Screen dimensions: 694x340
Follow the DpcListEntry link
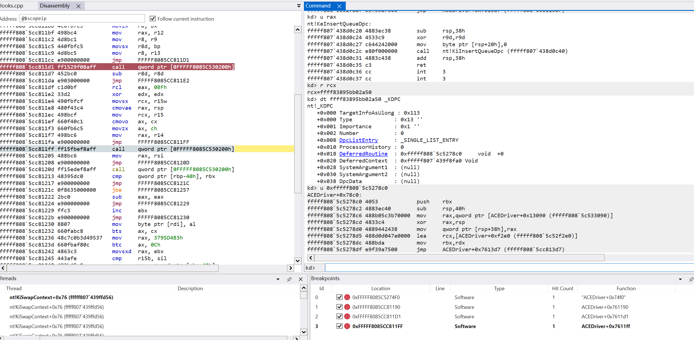[x=358, y=140]
